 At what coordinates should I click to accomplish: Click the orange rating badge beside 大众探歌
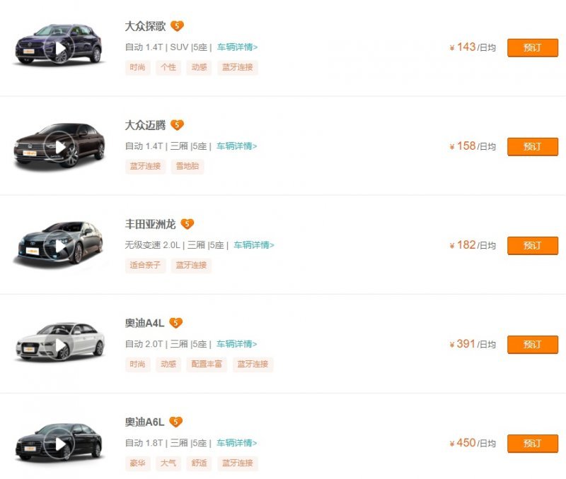pos(177,26)
